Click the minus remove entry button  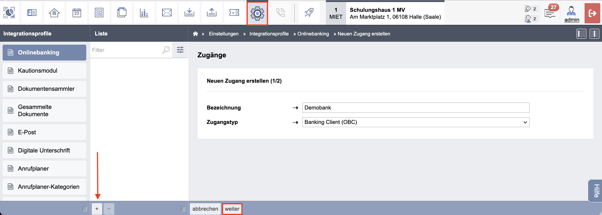[x=109, y=209]
